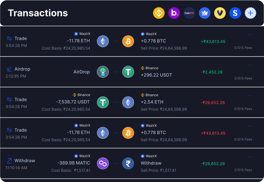Select the Binance exchange filter icon
264x182 pixels.
[x=159, y=13]
